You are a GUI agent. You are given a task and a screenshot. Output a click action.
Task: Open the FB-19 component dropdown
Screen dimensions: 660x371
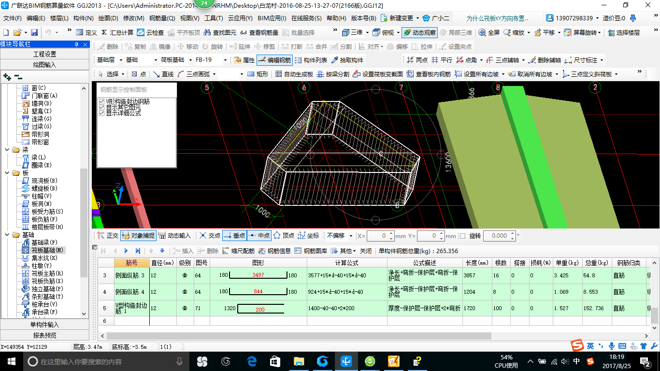pos(225,60)
